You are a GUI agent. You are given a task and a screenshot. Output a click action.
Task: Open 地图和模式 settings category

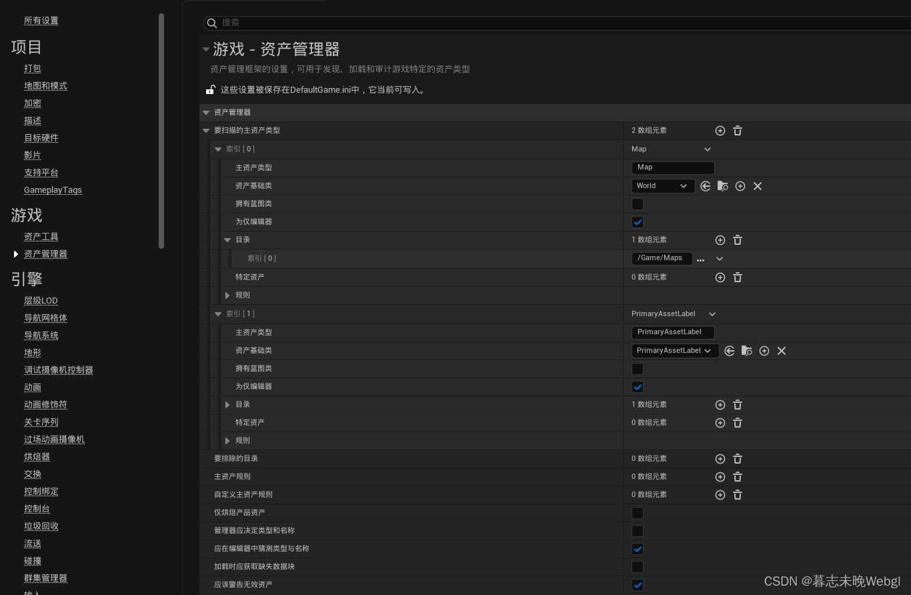[45, 86]
